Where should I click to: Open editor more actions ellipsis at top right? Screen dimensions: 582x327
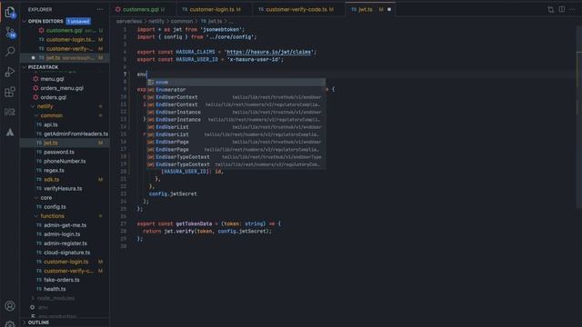[573, 9]
